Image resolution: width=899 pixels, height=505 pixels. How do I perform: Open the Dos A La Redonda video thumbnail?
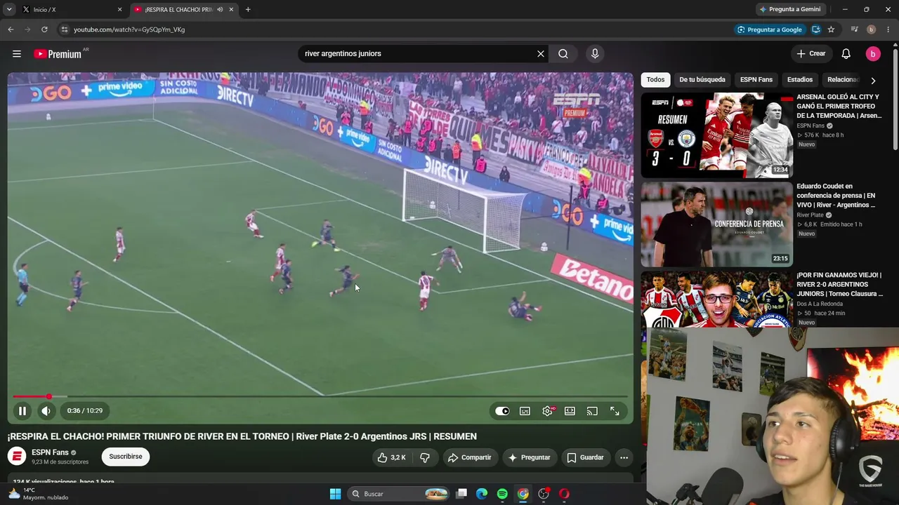point(717,299)
